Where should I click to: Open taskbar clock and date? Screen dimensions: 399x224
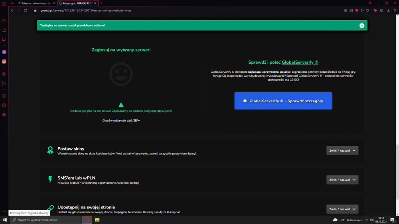tap(381, 220)
